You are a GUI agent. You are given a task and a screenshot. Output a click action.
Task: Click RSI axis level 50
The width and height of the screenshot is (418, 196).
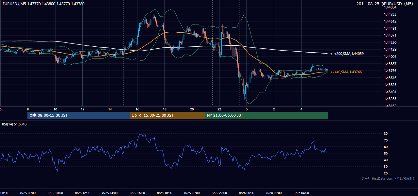(x=386, y=153)
